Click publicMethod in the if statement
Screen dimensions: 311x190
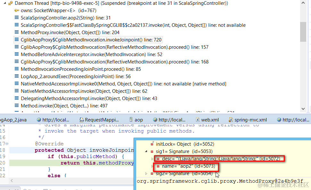(95, 157)
